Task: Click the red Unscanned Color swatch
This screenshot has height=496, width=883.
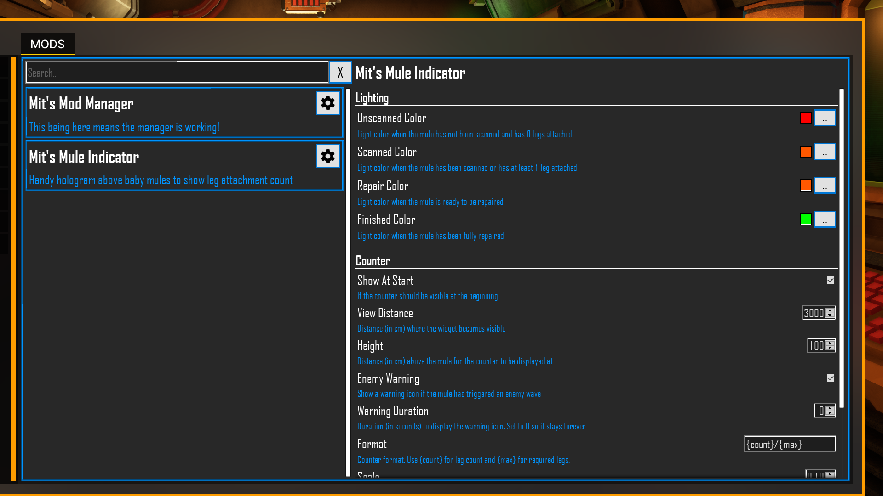Action: 806,118
